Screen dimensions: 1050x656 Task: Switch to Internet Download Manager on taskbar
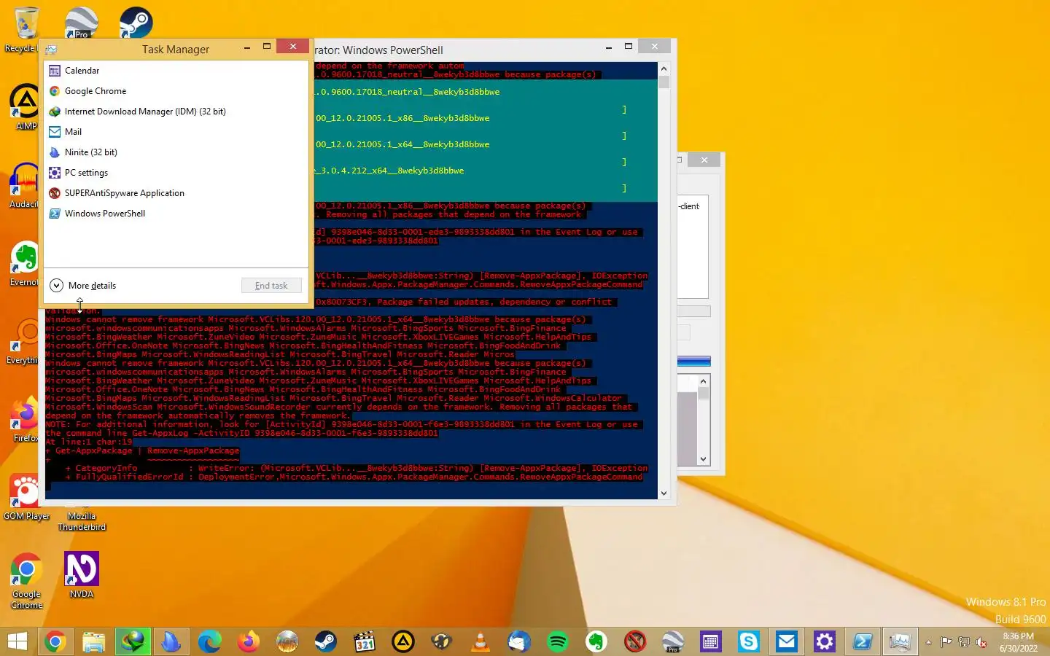coord(133,641)
